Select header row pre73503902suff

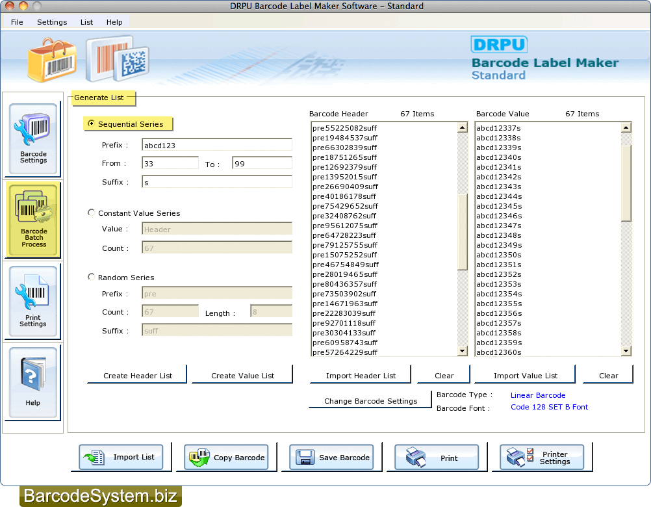coord(384,294)
